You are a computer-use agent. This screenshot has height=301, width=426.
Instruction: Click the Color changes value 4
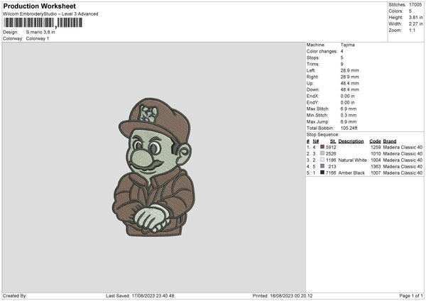click(342, 51)
